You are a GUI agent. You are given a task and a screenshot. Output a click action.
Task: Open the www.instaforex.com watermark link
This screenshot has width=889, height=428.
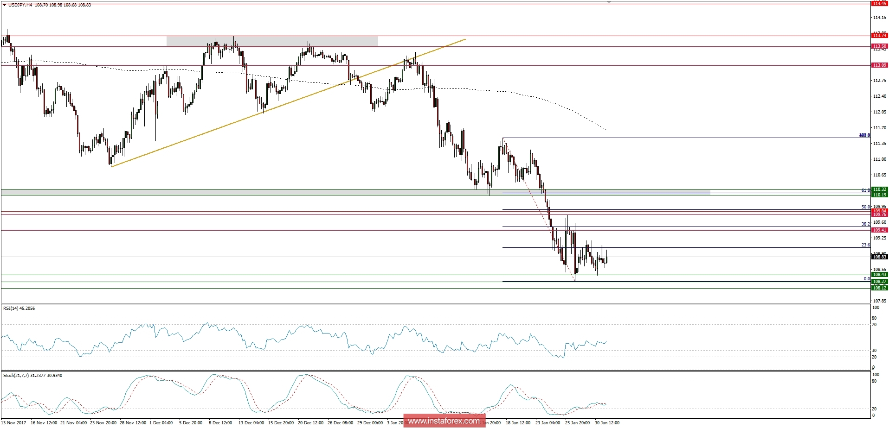click(x=443, y=422)
